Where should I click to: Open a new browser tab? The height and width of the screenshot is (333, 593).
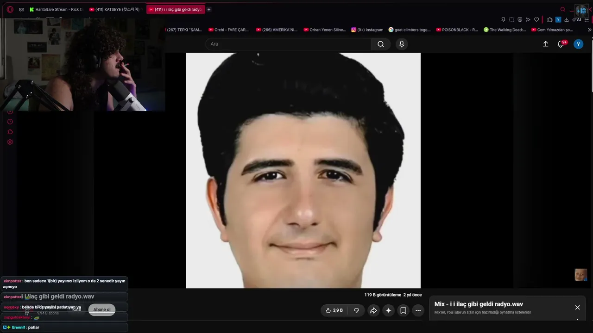[209, 9]
